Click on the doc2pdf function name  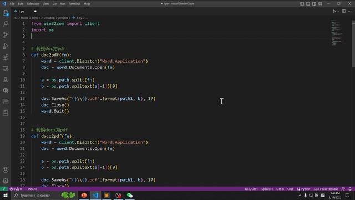(x=50, y=55)
